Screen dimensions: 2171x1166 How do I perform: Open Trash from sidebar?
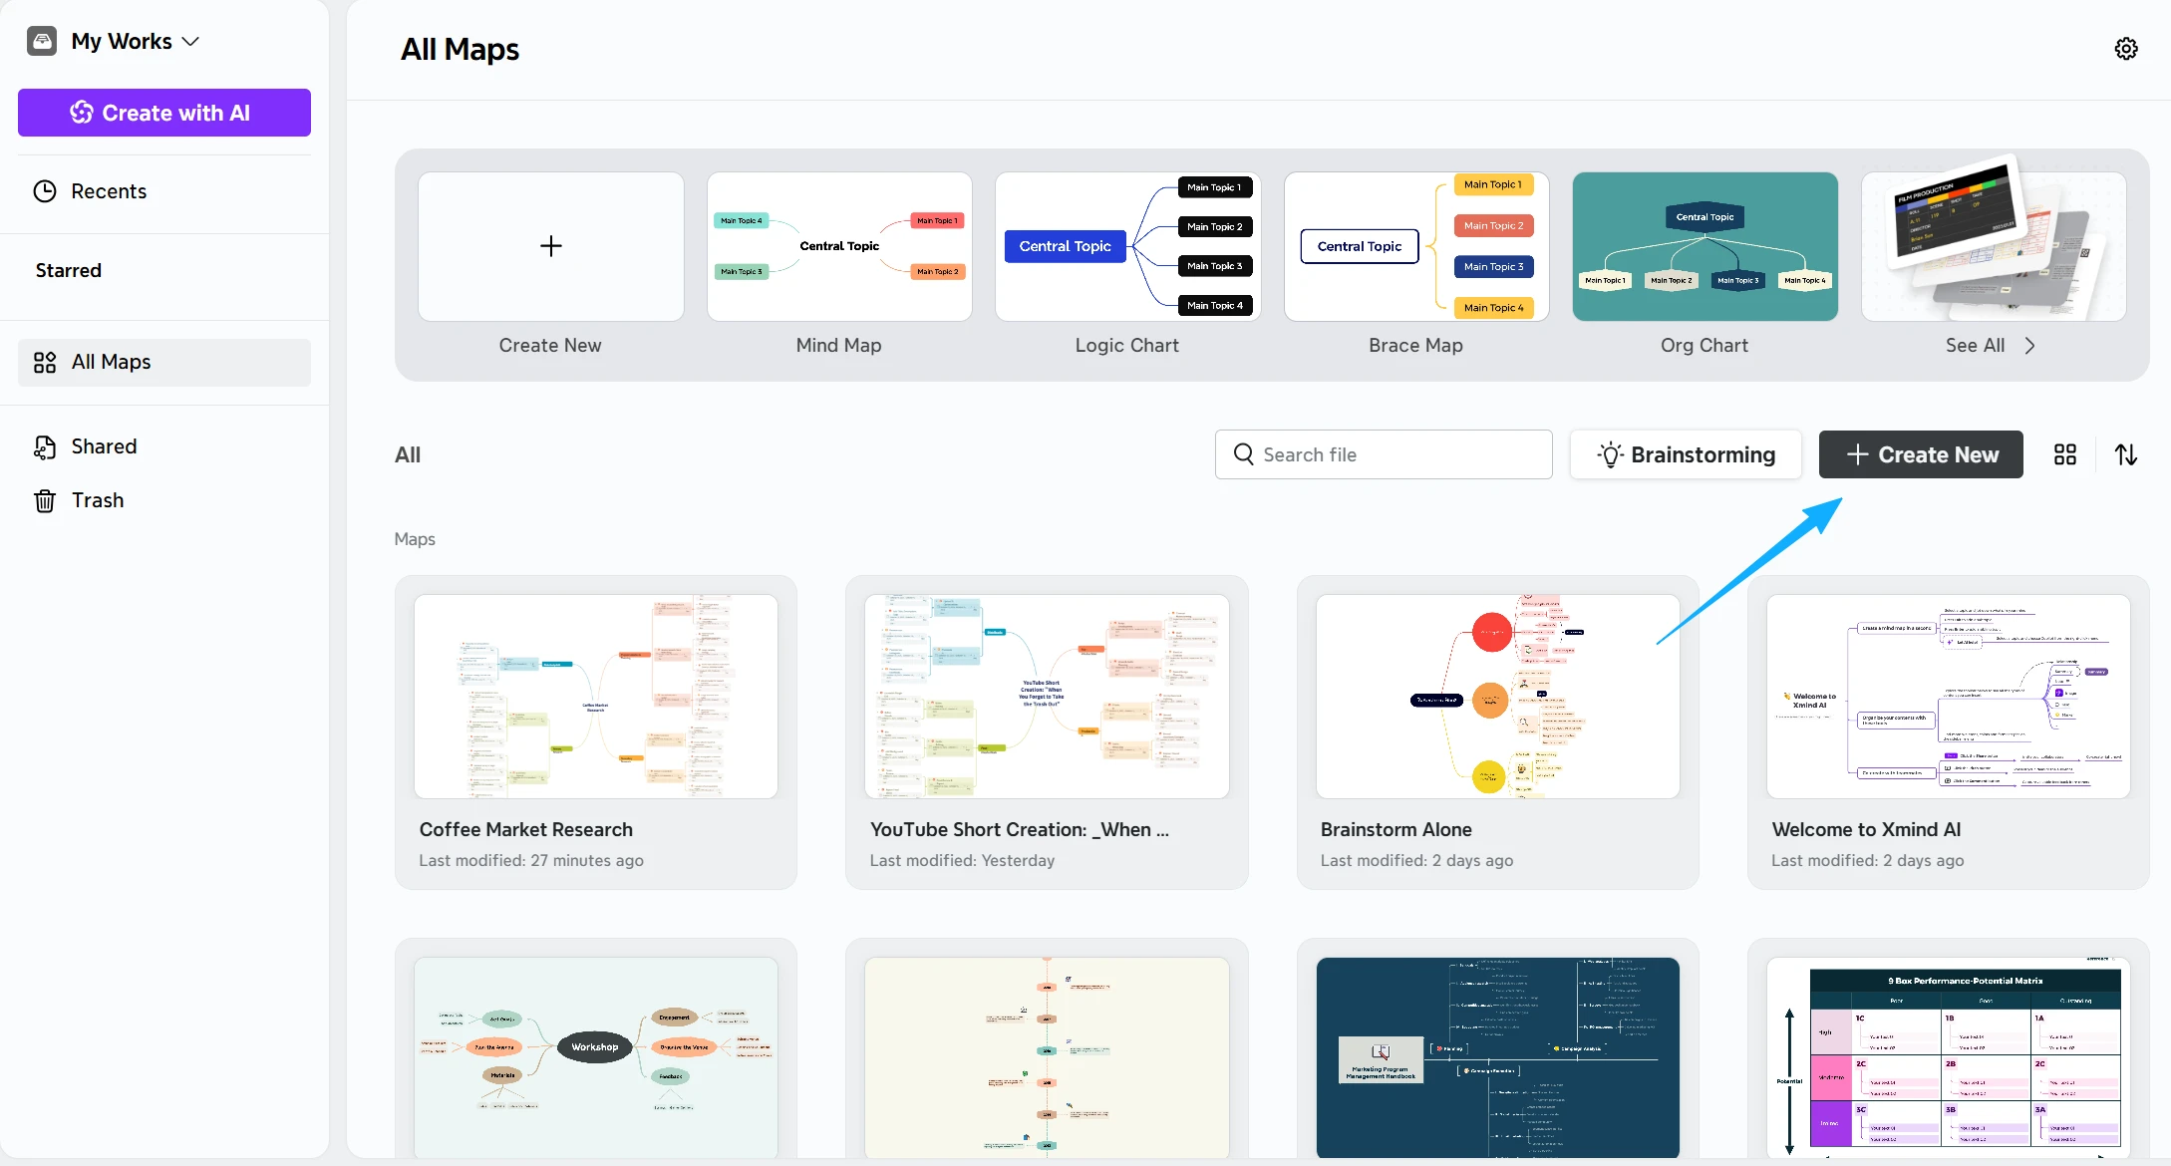(97, 500)
